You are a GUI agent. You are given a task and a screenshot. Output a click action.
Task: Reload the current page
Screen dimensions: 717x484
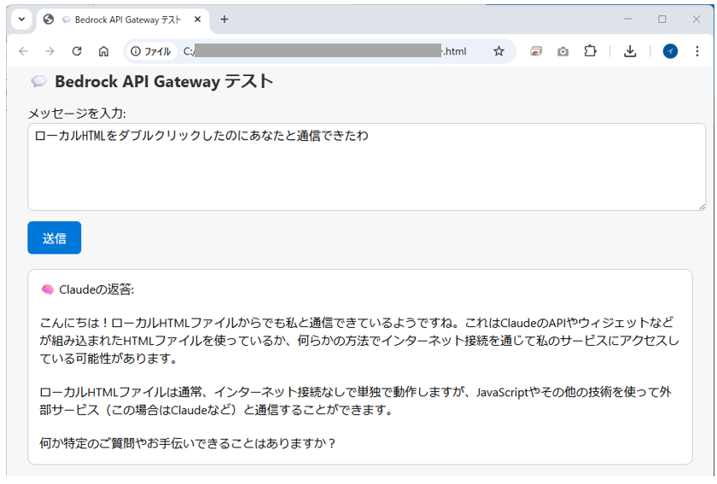[x=77, y=51]
